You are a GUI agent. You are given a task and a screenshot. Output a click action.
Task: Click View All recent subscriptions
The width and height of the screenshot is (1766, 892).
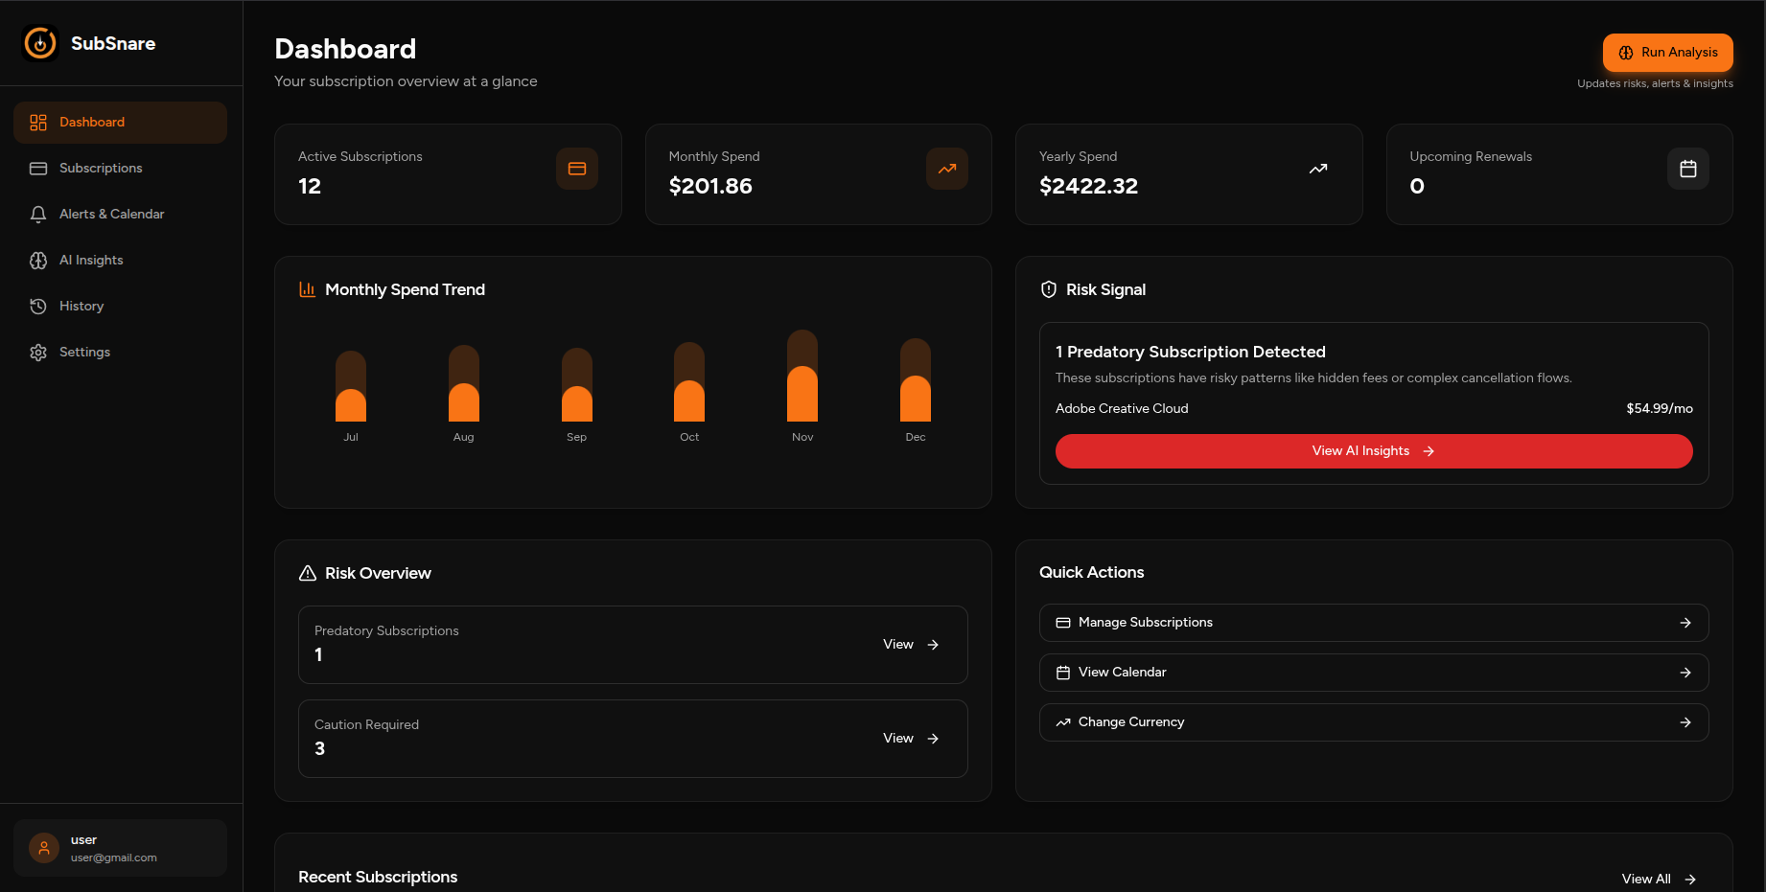coord(1659,880)
